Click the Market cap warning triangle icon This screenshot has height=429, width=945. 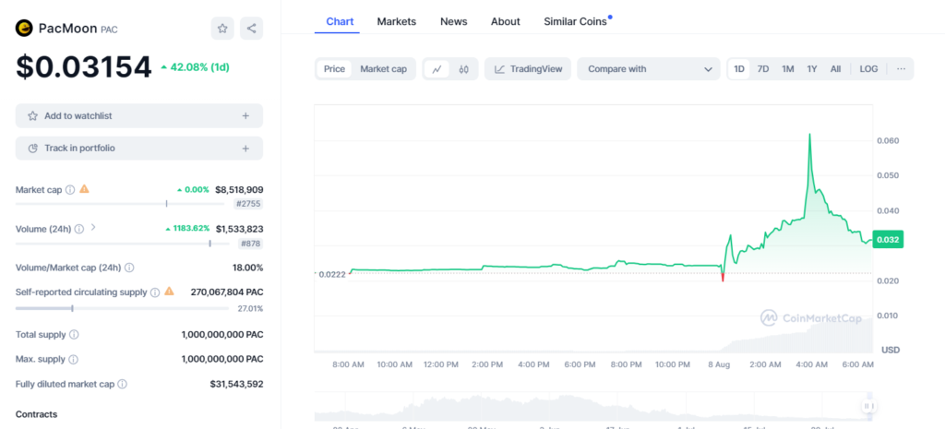point(84,189)
